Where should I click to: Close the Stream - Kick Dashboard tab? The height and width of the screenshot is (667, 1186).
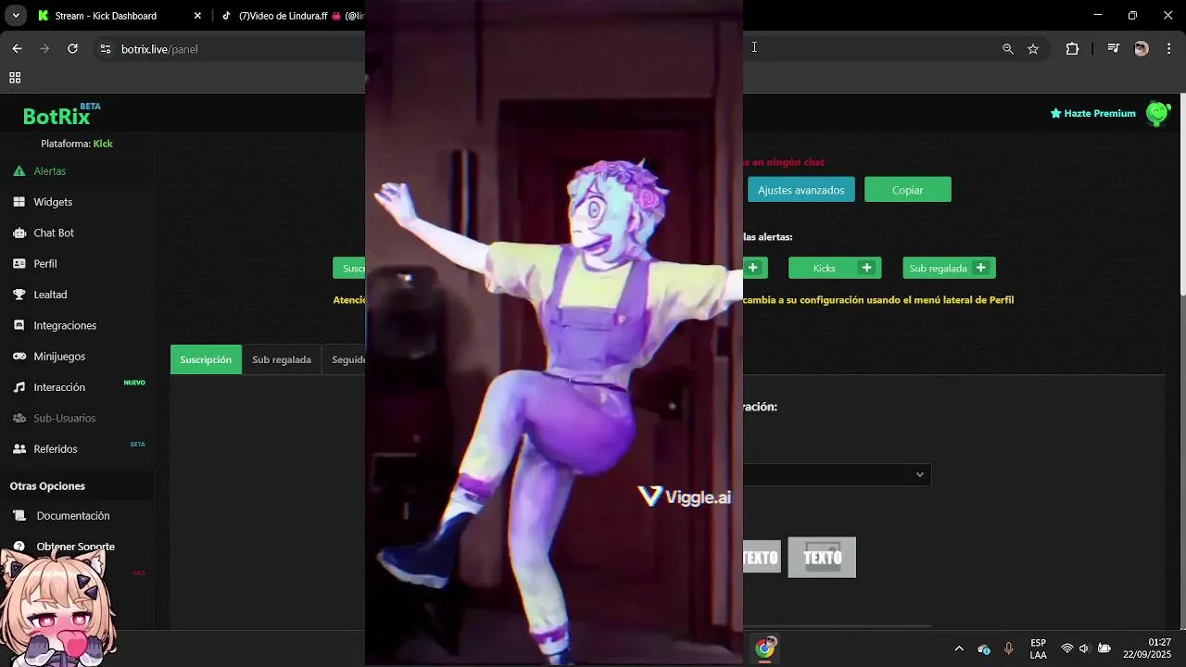tap(197, 16)
